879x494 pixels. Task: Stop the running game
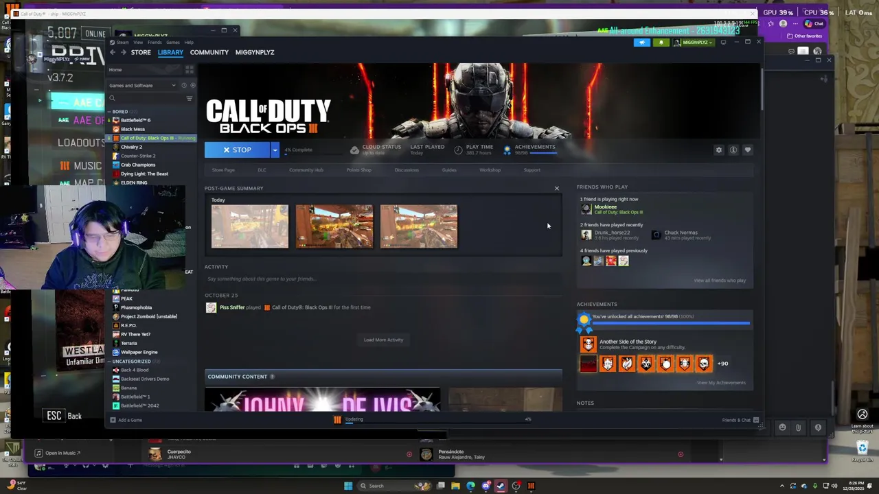tap(238, 150)
